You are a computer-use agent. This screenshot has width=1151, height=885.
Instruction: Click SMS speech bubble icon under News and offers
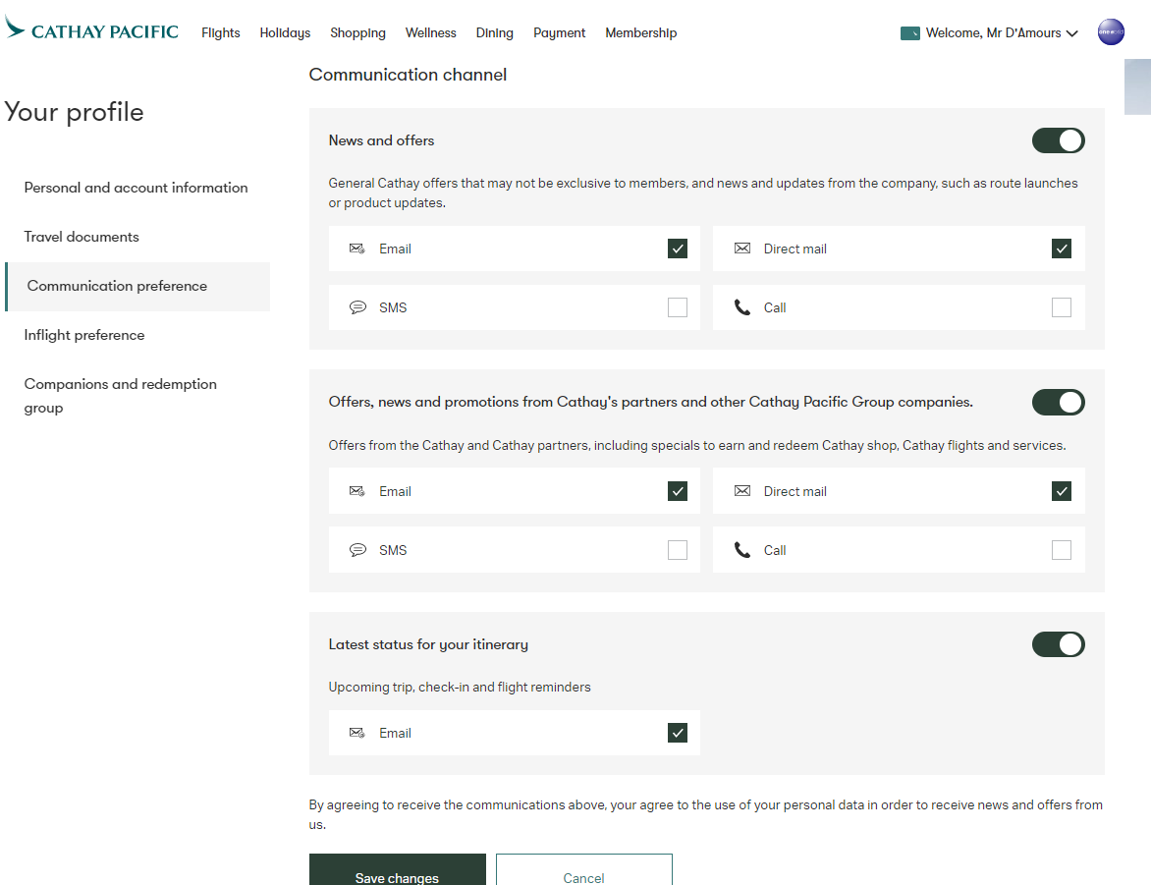357,307
